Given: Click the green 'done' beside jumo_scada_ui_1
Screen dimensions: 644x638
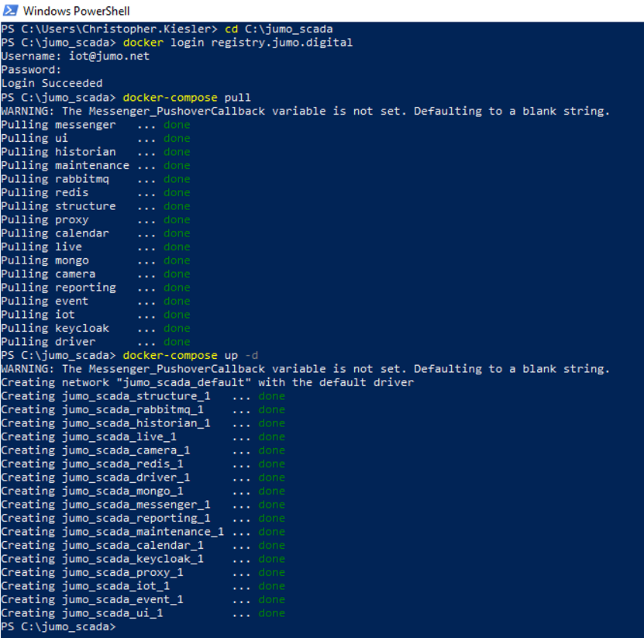Looking at the screenshot, I should coord(271,613).
